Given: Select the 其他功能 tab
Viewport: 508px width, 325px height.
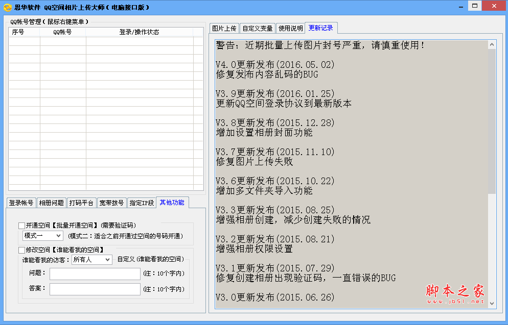Looking at the screenshot, I should point(172,202).
